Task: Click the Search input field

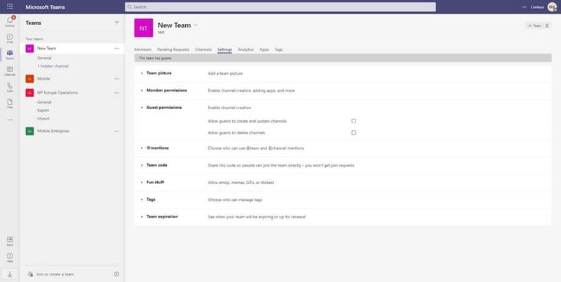Action: pyautogui.click(x=280, y=7)
